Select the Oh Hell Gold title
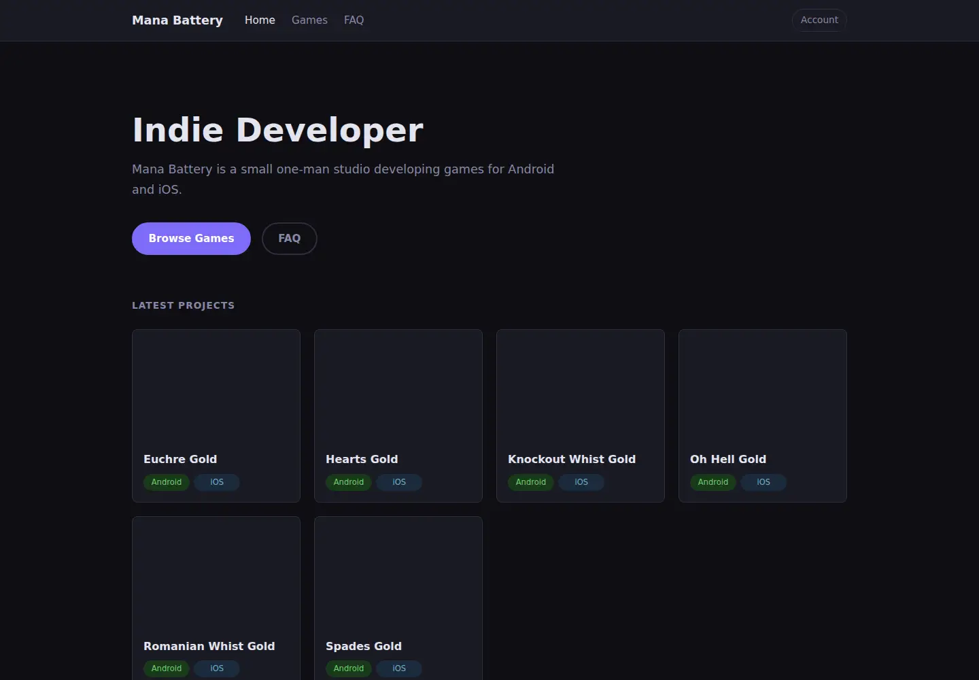Image resolution: width=979 pixels, height=680 pixels. 728,459
